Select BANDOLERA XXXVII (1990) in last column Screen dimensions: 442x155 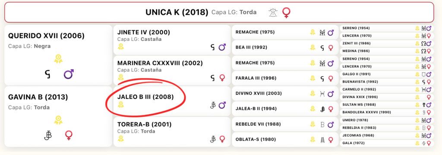coord(387,112)
